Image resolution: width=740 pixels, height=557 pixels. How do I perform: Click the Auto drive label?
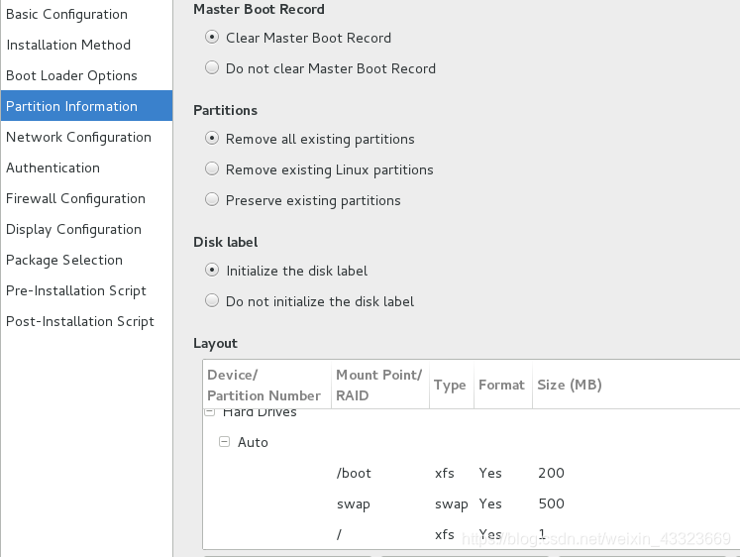click(253, 442)
